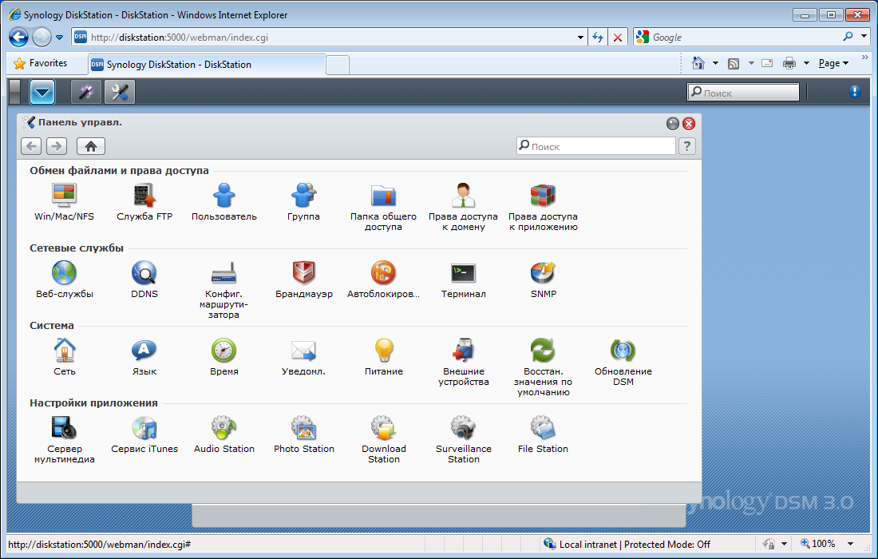Print page using printer icon
Image resolution: width=878 pixels, height=559 pixels.
[789, 63]
